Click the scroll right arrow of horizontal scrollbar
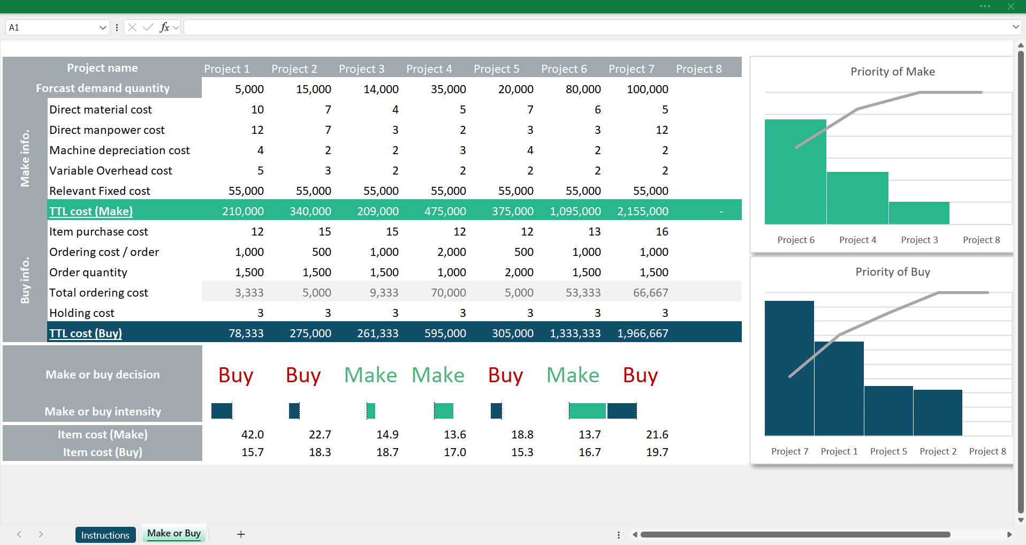1026x545 pixels. pos(1009,534)
